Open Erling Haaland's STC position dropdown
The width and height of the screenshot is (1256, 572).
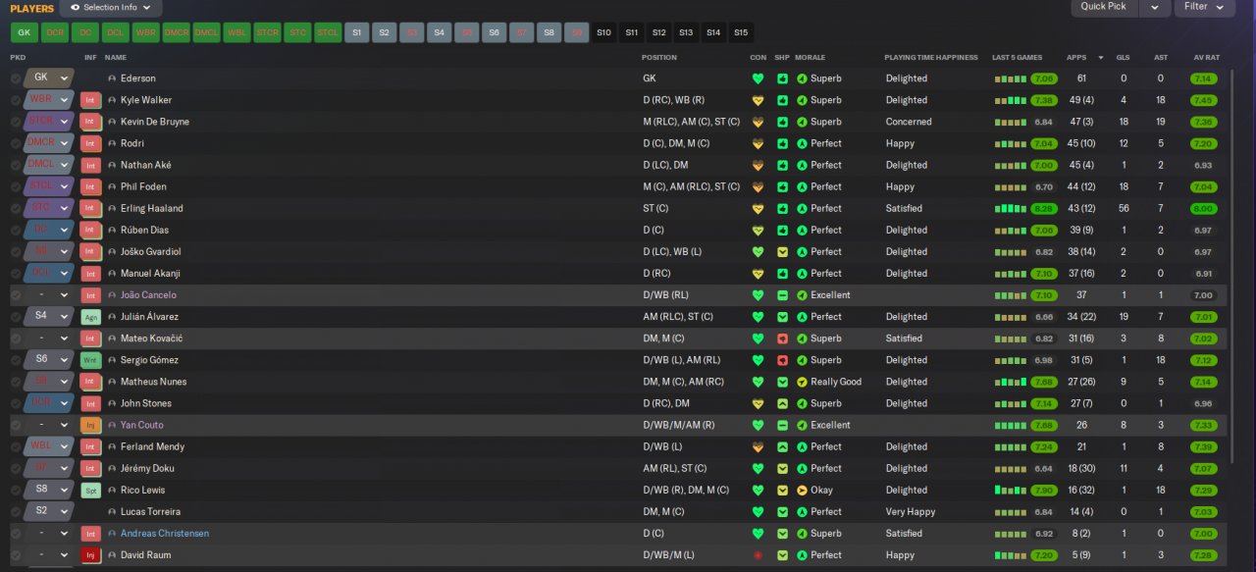49,208
